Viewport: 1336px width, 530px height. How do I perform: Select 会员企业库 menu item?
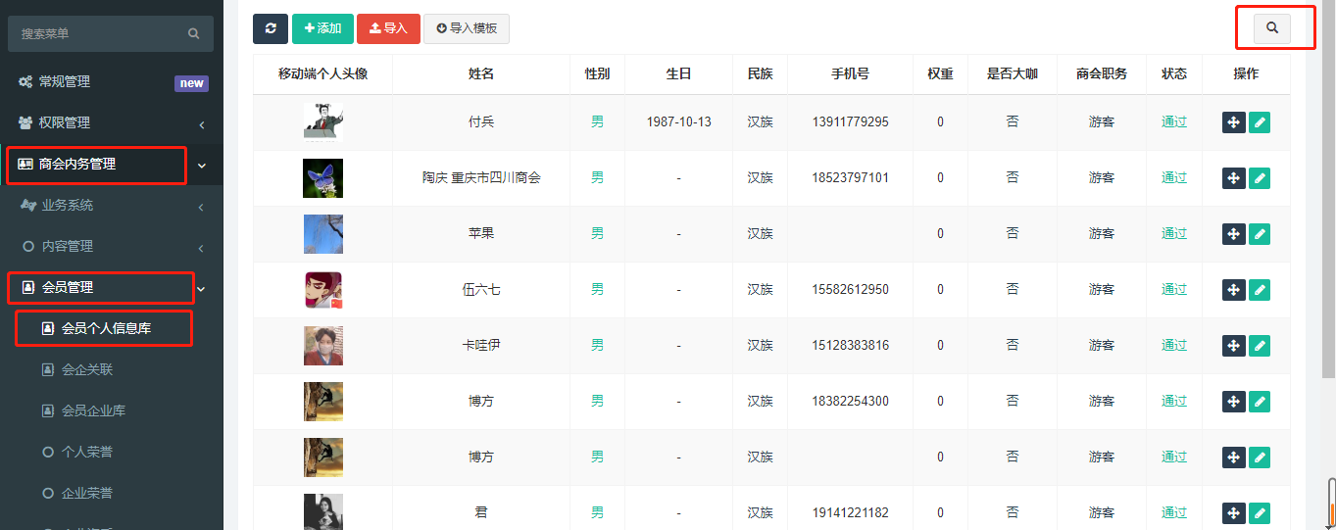(x=93, y=411)
